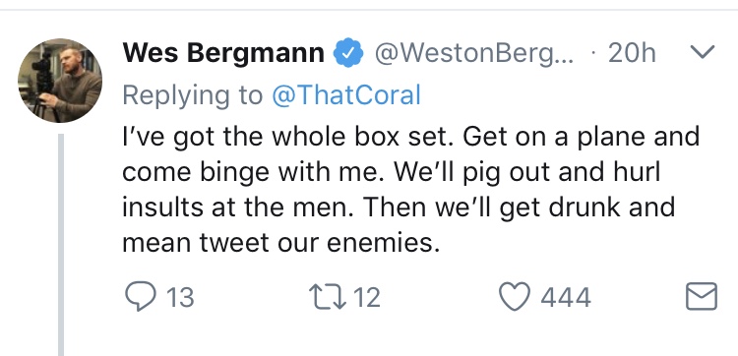This screenshot has height=356, width=738.
Task: Open Wes Bergmann's profile picture
Action: 60,81
